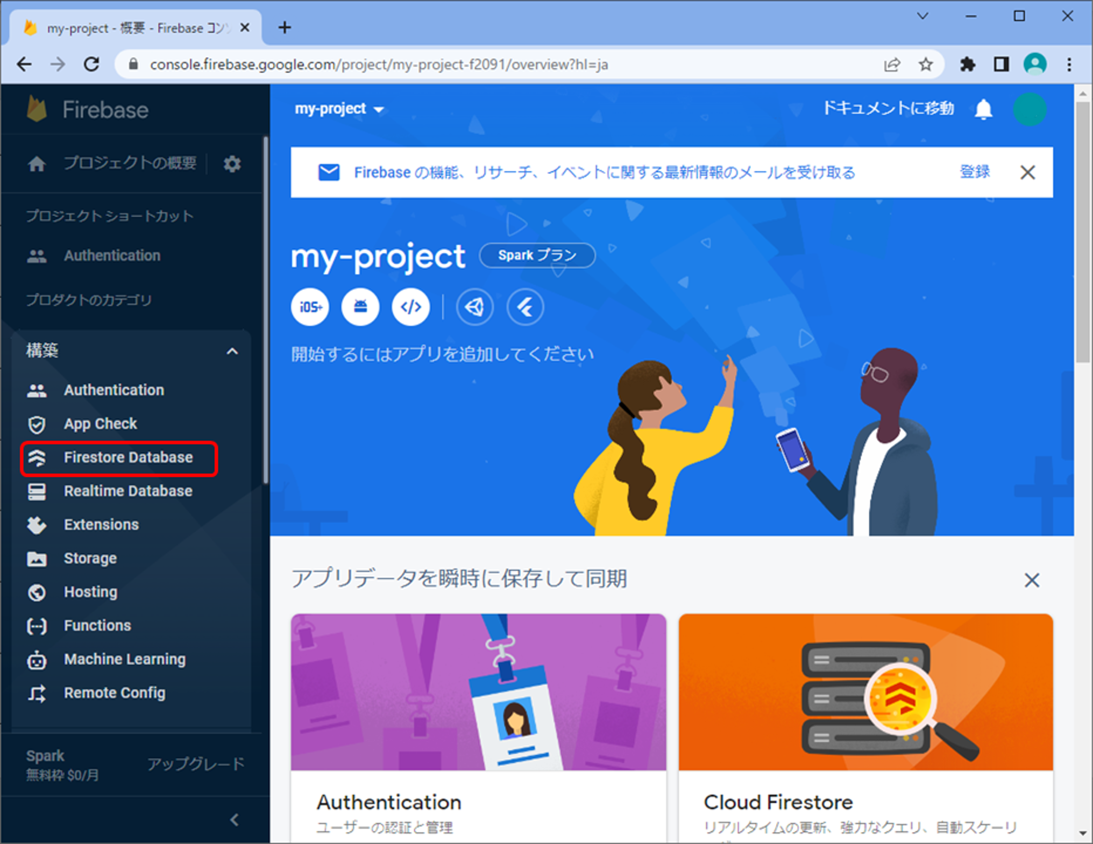Click the プロジェクト ショートカット heading
Screen dimensions: 1093x844
(x=110, y=216)
